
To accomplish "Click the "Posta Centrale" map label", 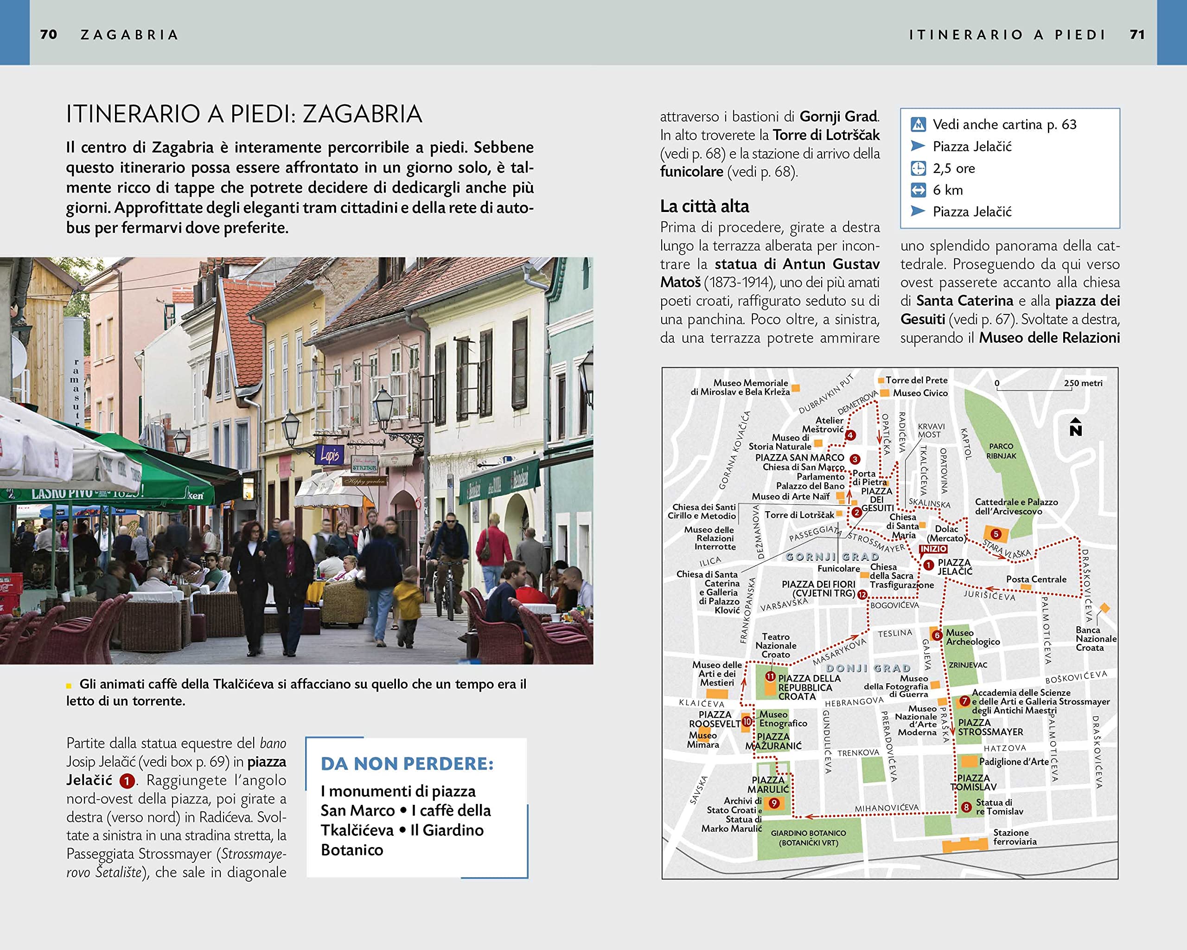I will [x=1036, y=579].
